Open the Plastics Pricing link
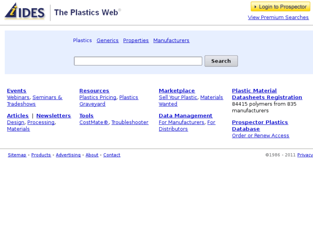 point(98,97)
